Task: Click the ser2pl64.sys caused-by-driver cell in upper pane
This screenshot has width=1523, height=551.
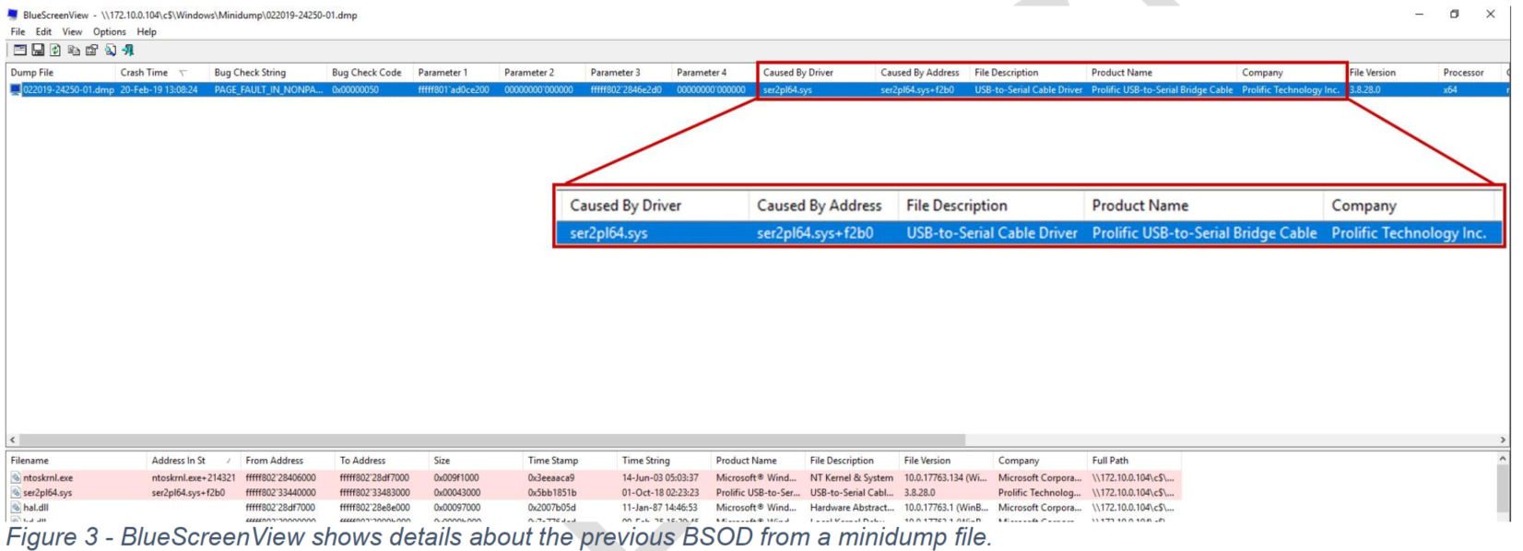Action: [x=787, y=90]
